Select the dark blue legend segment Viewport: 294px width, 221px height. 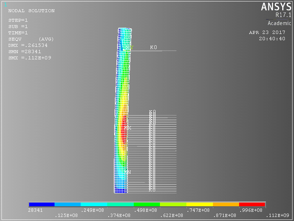[x=42, y=204]
